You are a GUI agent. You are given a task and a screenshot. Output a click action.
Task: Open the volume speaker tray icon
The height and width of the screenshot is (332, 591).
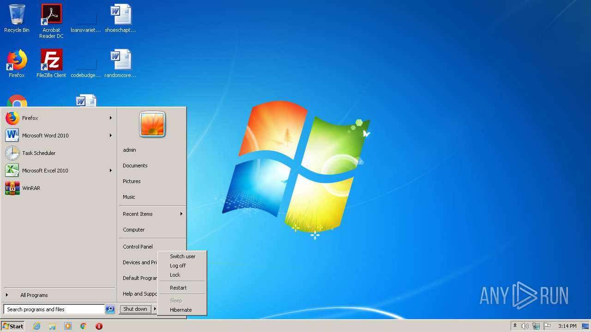[x=525, y=326]
